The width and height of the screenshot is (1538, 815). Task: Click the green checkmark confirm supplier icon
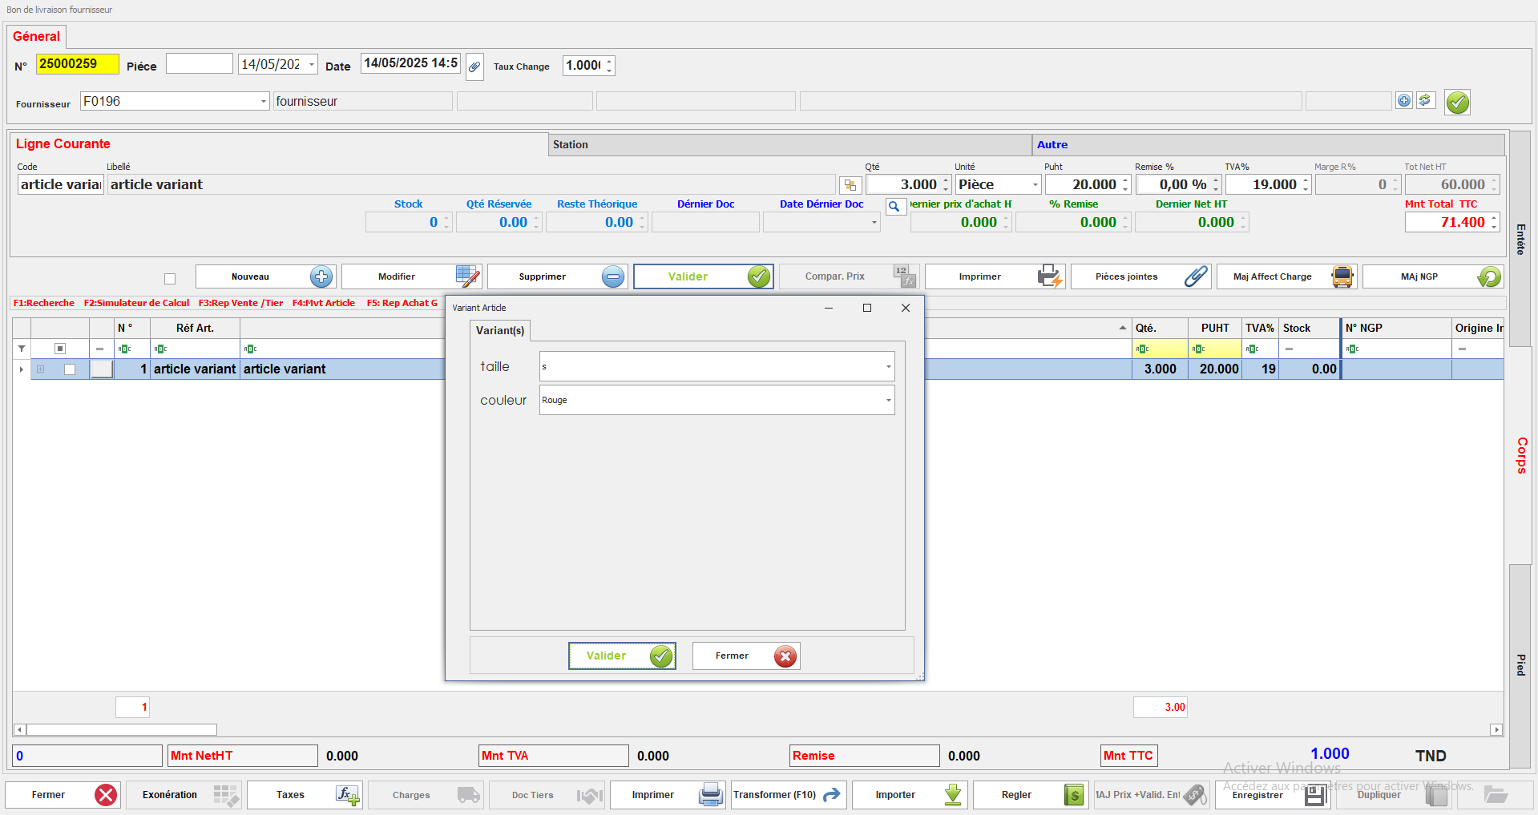1457,103
